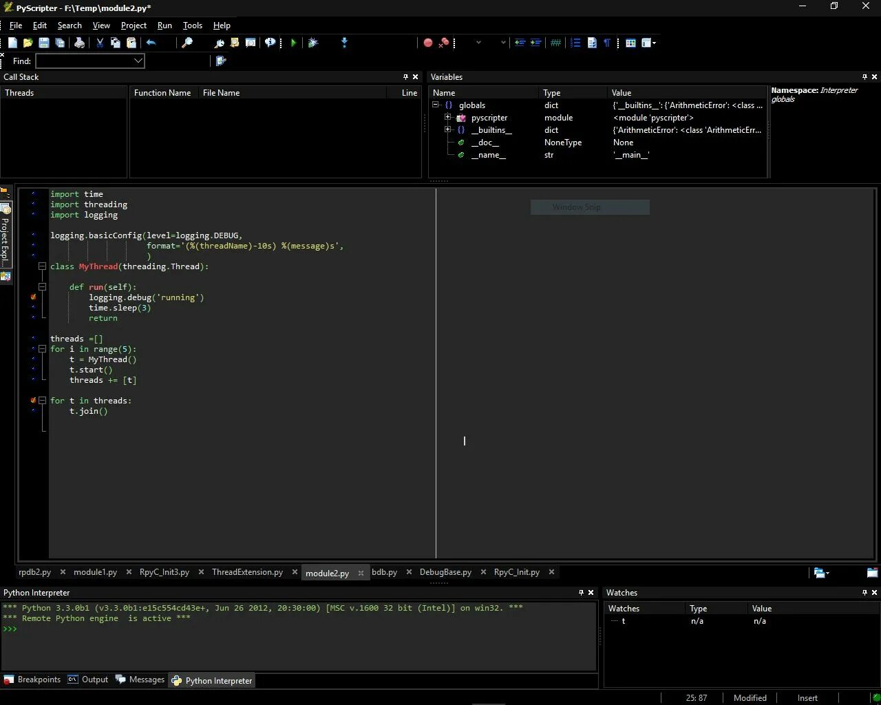
Task: Switch to the ThreadExtension.py tab
Action: point(247,572)
